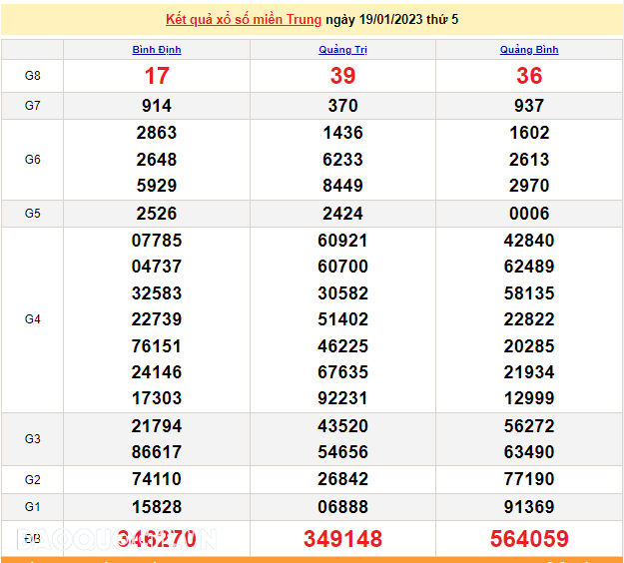The image size is (624, 563).
Task: Click the date text 'ngày 19/01/2023 thứ 5'
Action: pyautogui.click(x=392, y=20)
